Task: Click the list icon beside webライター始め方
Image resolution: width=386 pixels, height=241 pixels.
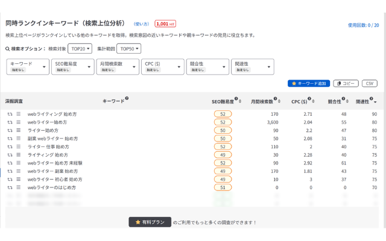Action: click(19, 122)
